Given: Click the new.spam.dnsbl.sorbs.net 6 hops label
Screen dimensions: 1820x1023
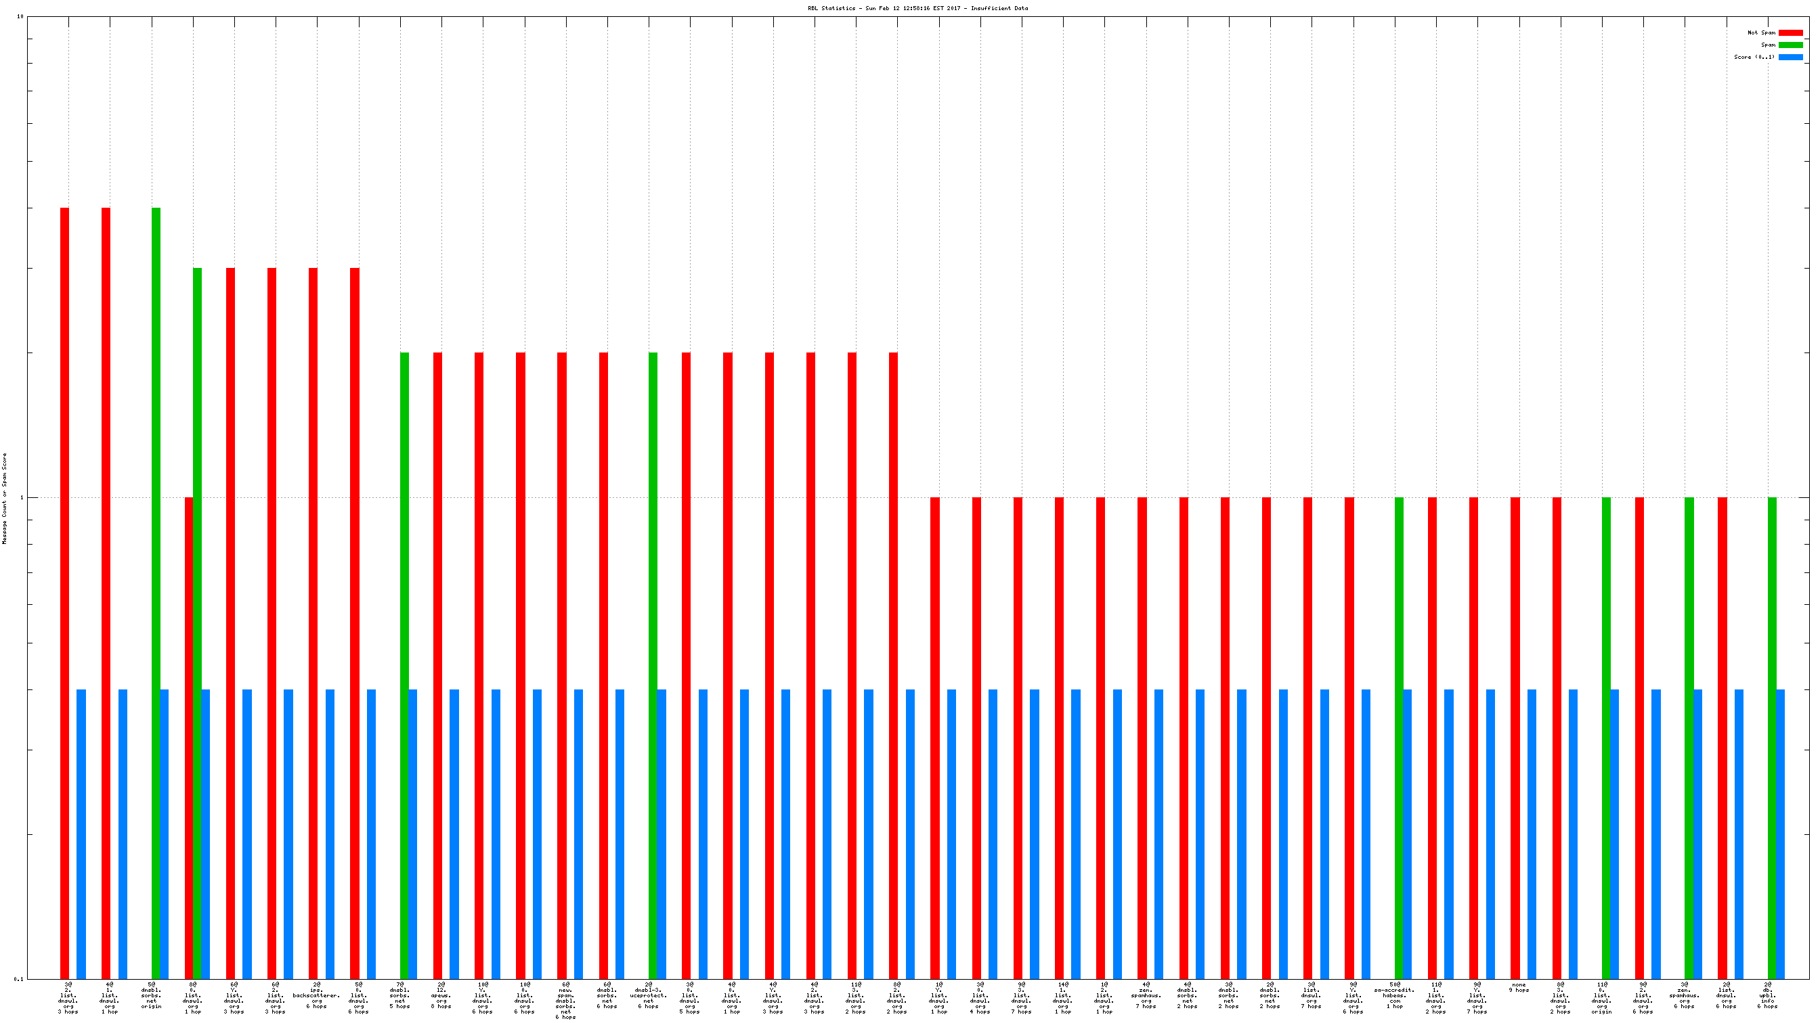Looking at the screenshot, I should click(x=565, y=1001).
